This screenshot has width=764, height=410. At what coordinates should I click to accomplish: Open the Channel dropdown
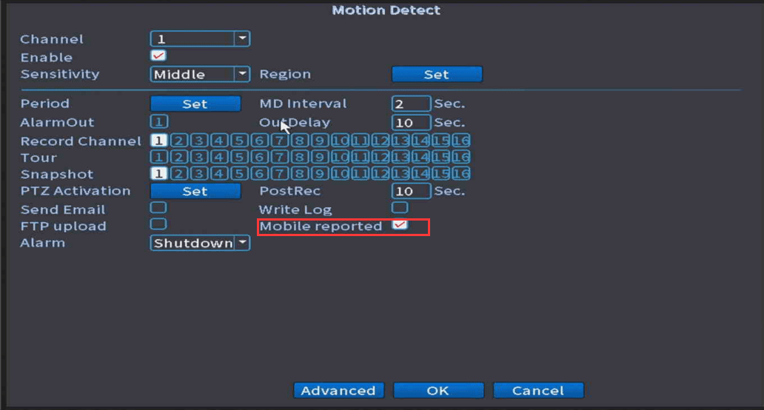click(242, 38)
